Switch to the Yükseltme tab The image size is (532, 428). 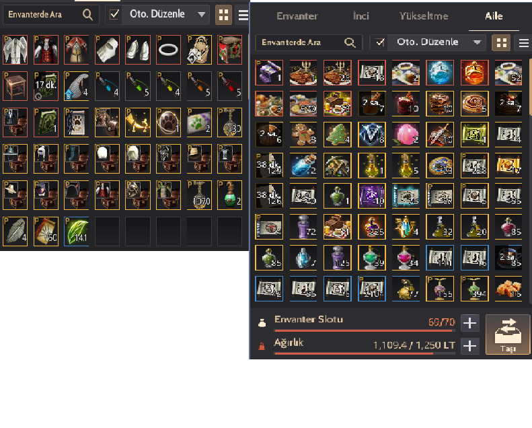point(424,16)
